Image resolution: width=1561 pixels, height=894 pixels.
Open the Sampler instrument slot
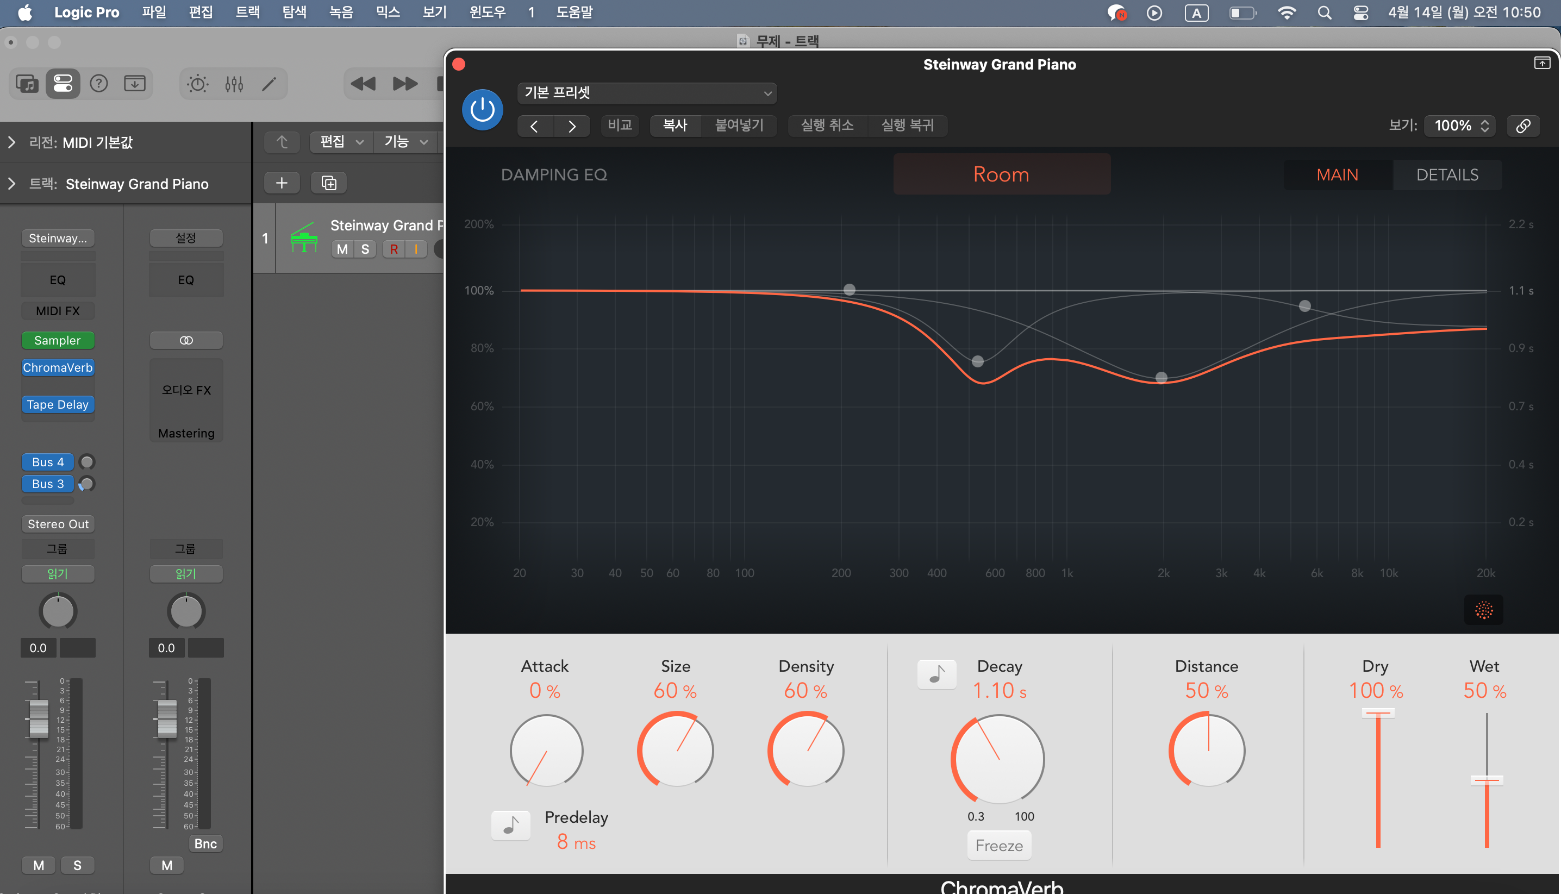point(58,340)
